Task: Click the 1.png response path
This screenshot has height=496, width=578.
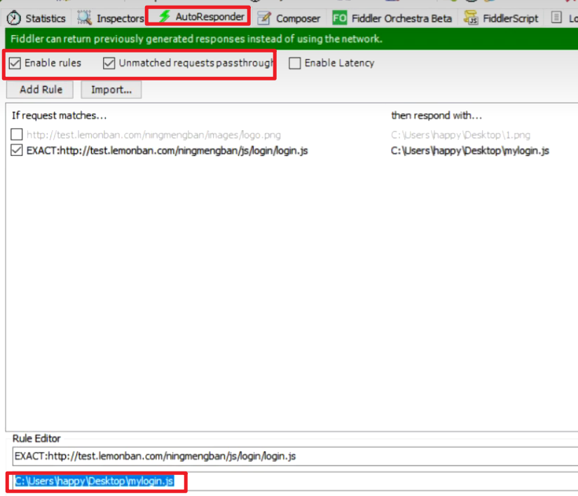Action: pyautogui.click(x=460, y=135)
